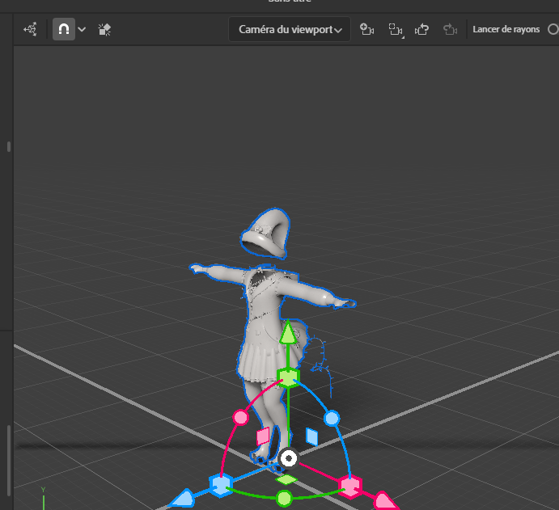Viewport: 559px width, 510px height.
Task: Expand the snapping options chevron
Action: (x=82, y=30)
